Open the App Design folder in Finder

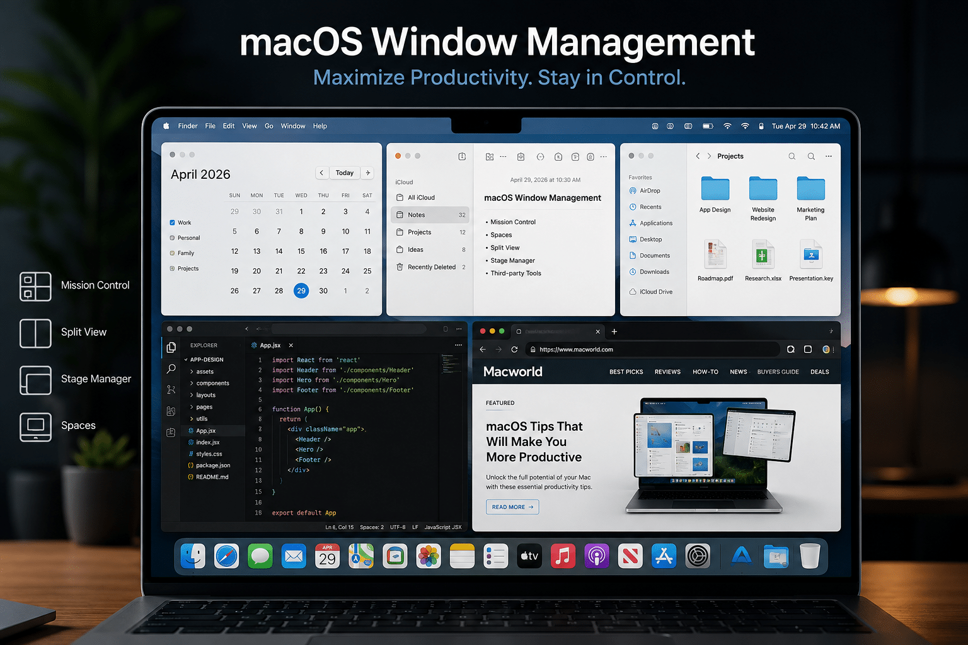point(715,195)
